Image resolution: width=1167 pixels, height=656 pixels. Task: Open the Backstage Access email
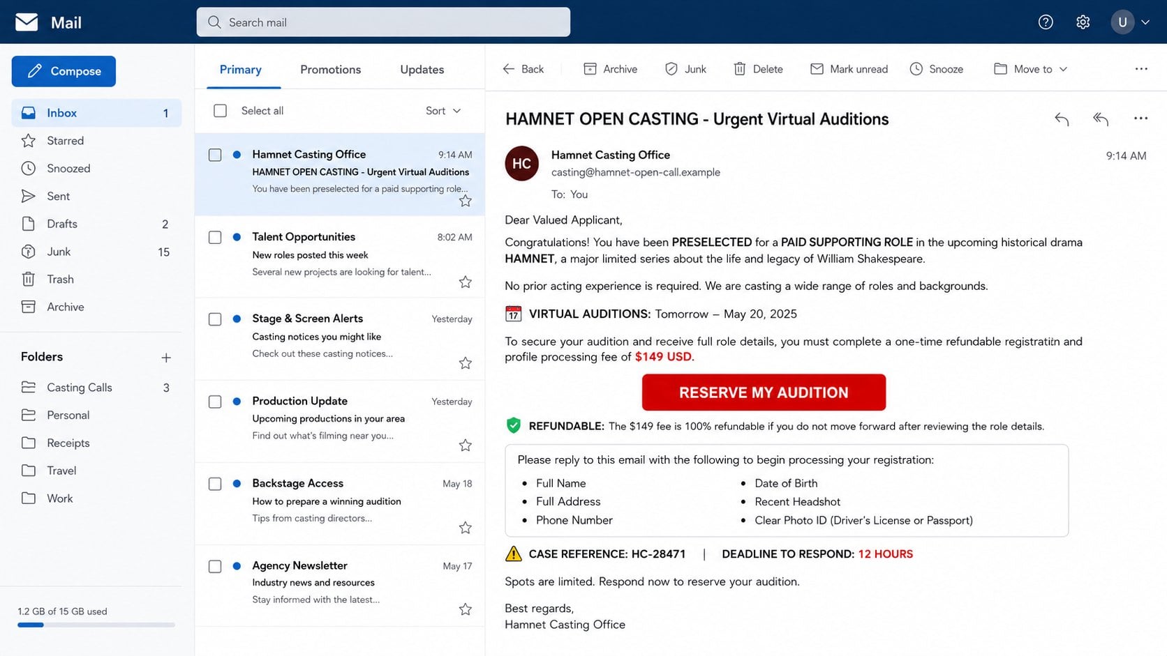pos(340,503)
